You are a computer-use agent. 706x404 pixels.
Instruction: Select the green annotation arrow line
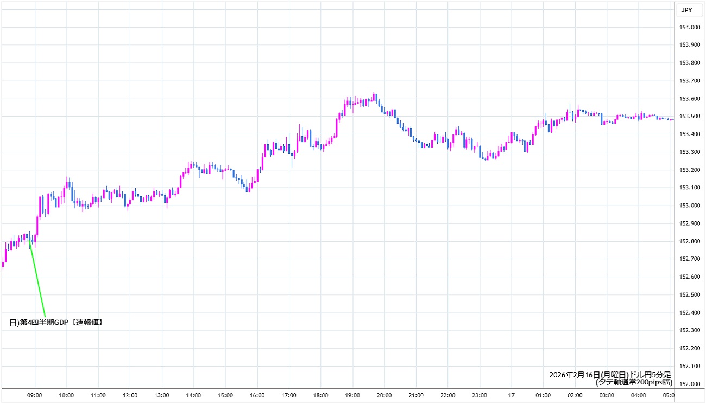point(37,278)
